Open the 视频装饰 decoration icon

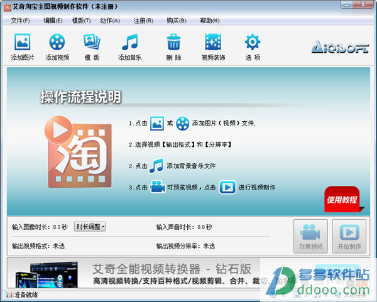213,42
